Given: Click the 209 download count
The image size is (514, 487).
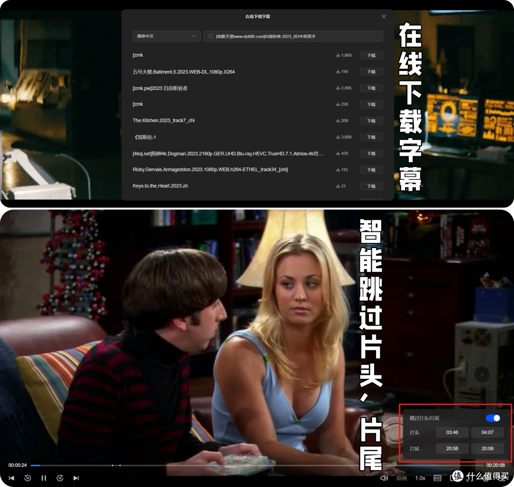Looking at the screenshot, I should click(345, 121).
